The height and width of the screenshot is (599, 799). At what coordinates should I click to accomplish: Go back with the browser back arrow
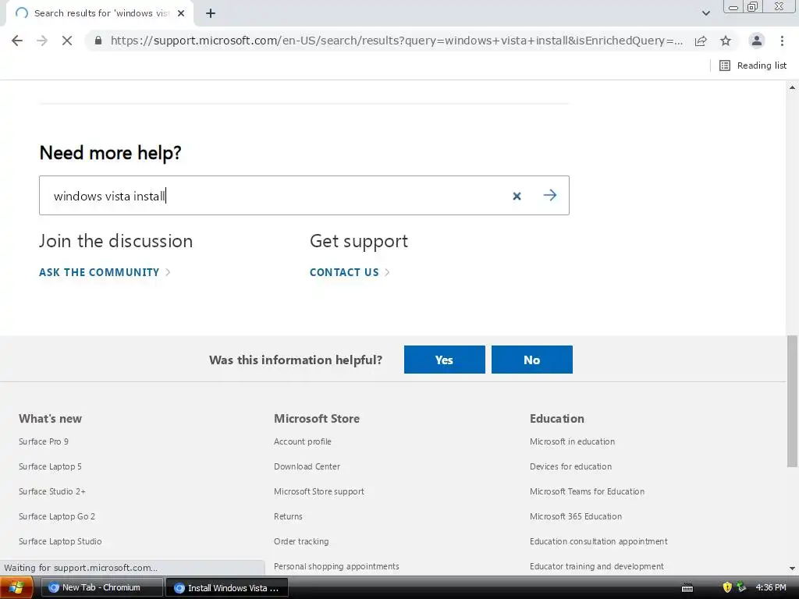pos(17,41)
